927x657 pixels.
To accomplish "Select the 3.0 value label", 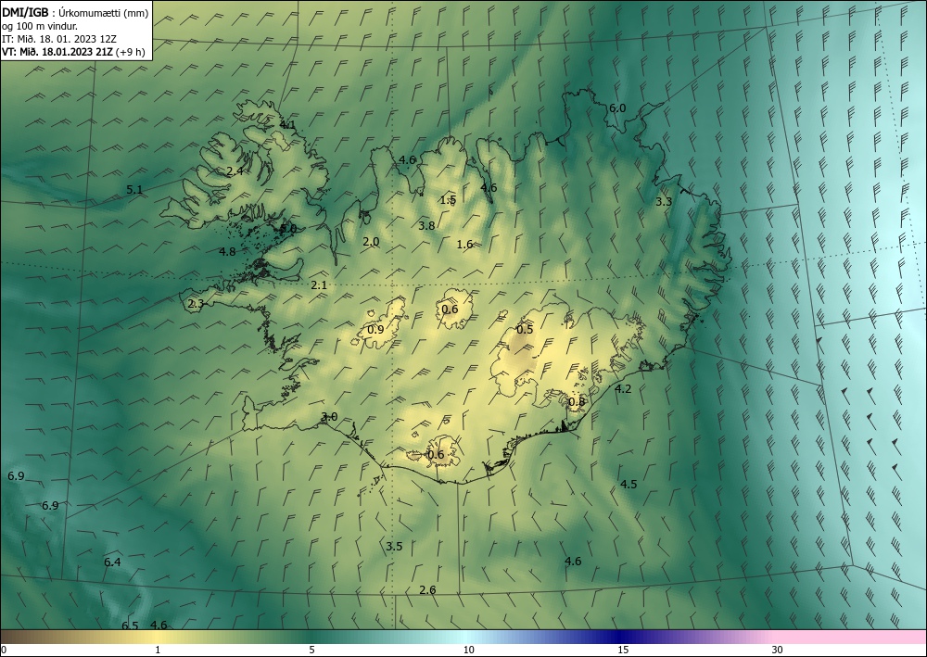I will (x=329, y=417).
